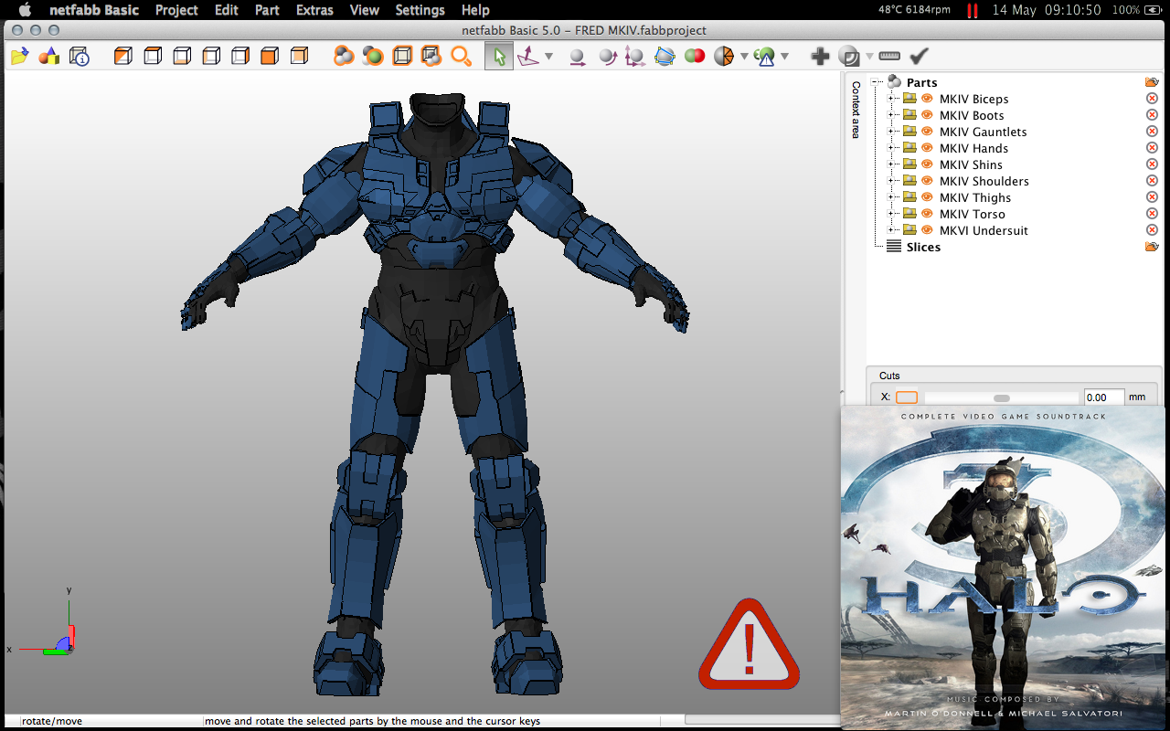Collapse the Parts tree section

[876, 82]
